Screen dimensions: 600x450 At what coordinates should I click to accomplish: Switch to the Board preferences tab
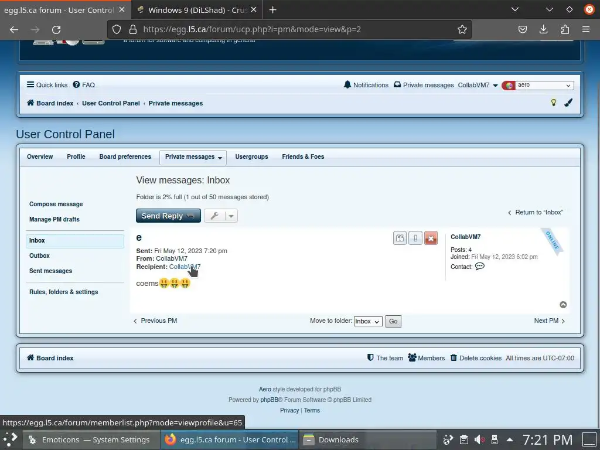tap(125, 156)
